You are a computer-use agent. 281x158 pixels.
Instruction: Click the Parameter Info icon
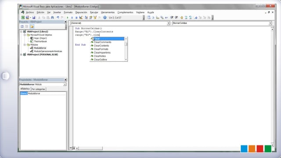[x=162, y=18]
